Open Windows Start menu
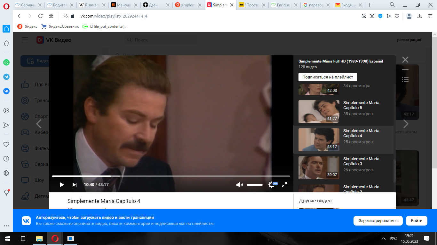Screen dimensions: 437x245 7,238
